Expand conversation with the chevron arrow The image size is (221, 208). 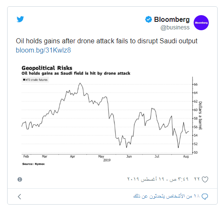19,197
